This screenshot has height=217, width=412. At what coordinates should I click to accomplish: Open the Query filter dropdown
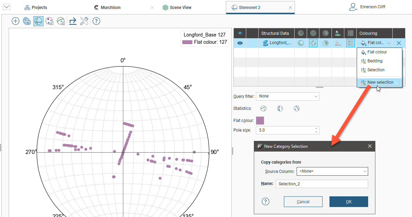coord(288,96)
